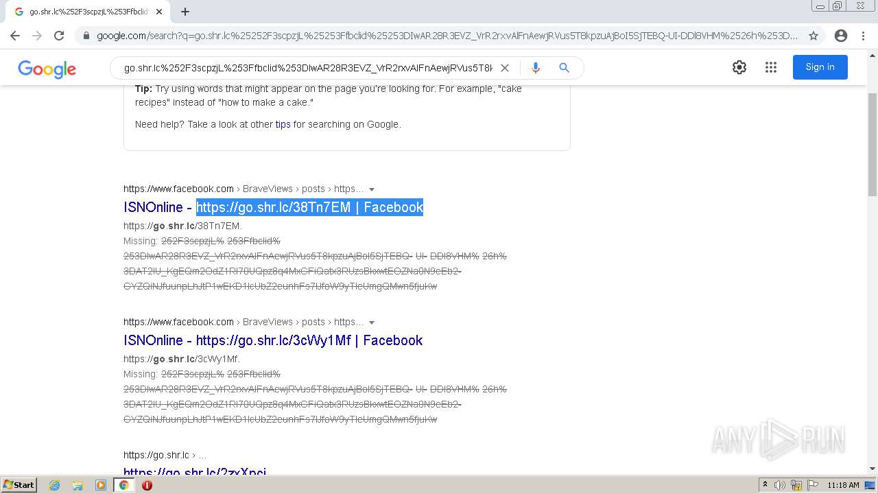This screenshot has height=494, width=878.
Task: Click the snippet text https://go.shr.lc/38Tn7EM.
Action: (x=182, y=226)
